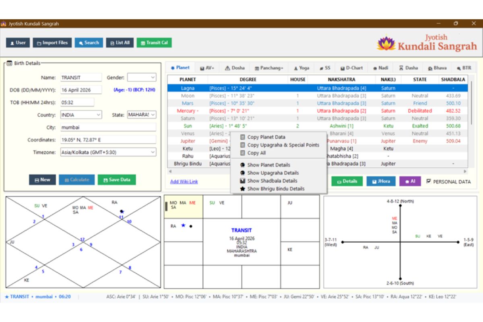Open the List All view
The image size is (483, 322).
(x=120, y=43)
